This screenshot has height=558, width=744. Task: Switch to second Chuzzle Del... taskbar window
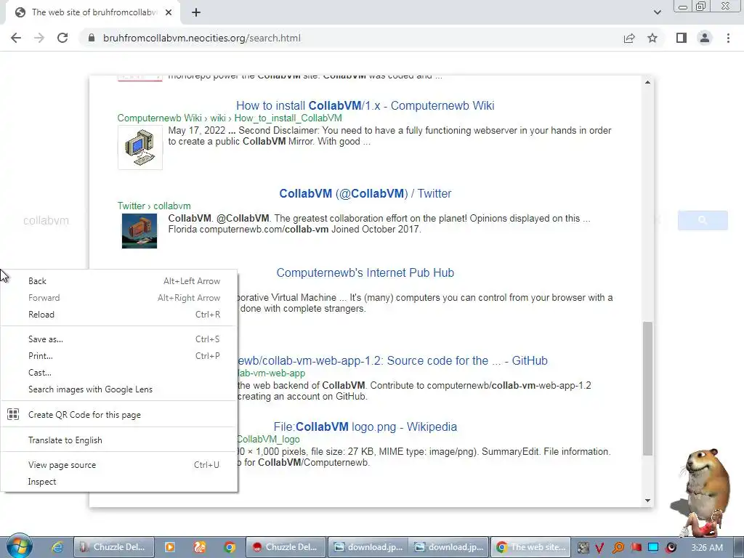click(x=286, y=547)
